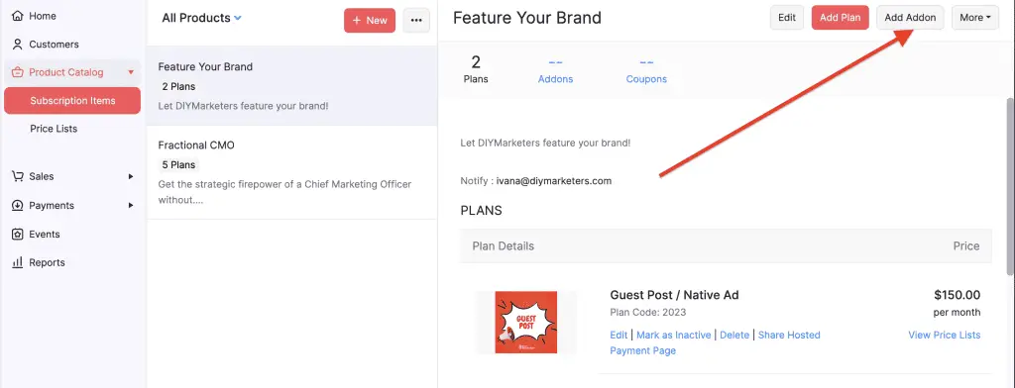Click the $150.00 price value
The width and height of the screenshot is (1015, 388).
pyautogui.click(x=957, y=295)
